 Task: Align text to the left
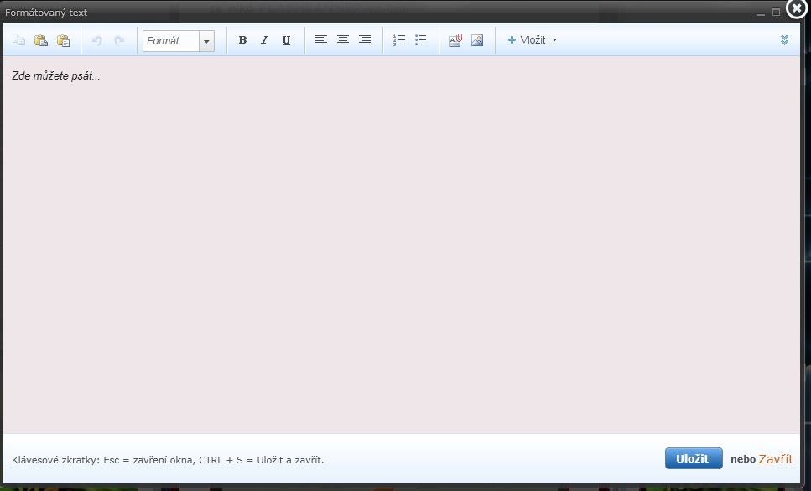[x=320, y=40]
